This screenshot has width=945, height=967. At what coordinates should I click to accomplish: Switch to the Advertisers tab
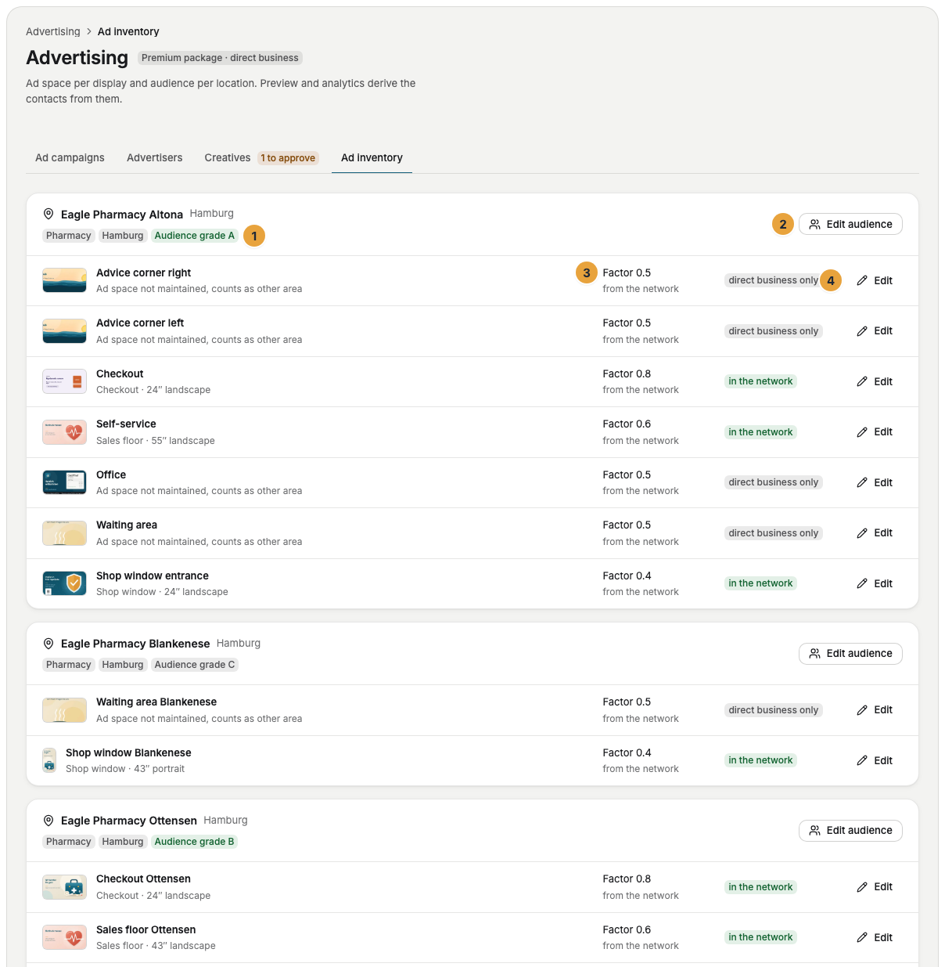(154, 157)
